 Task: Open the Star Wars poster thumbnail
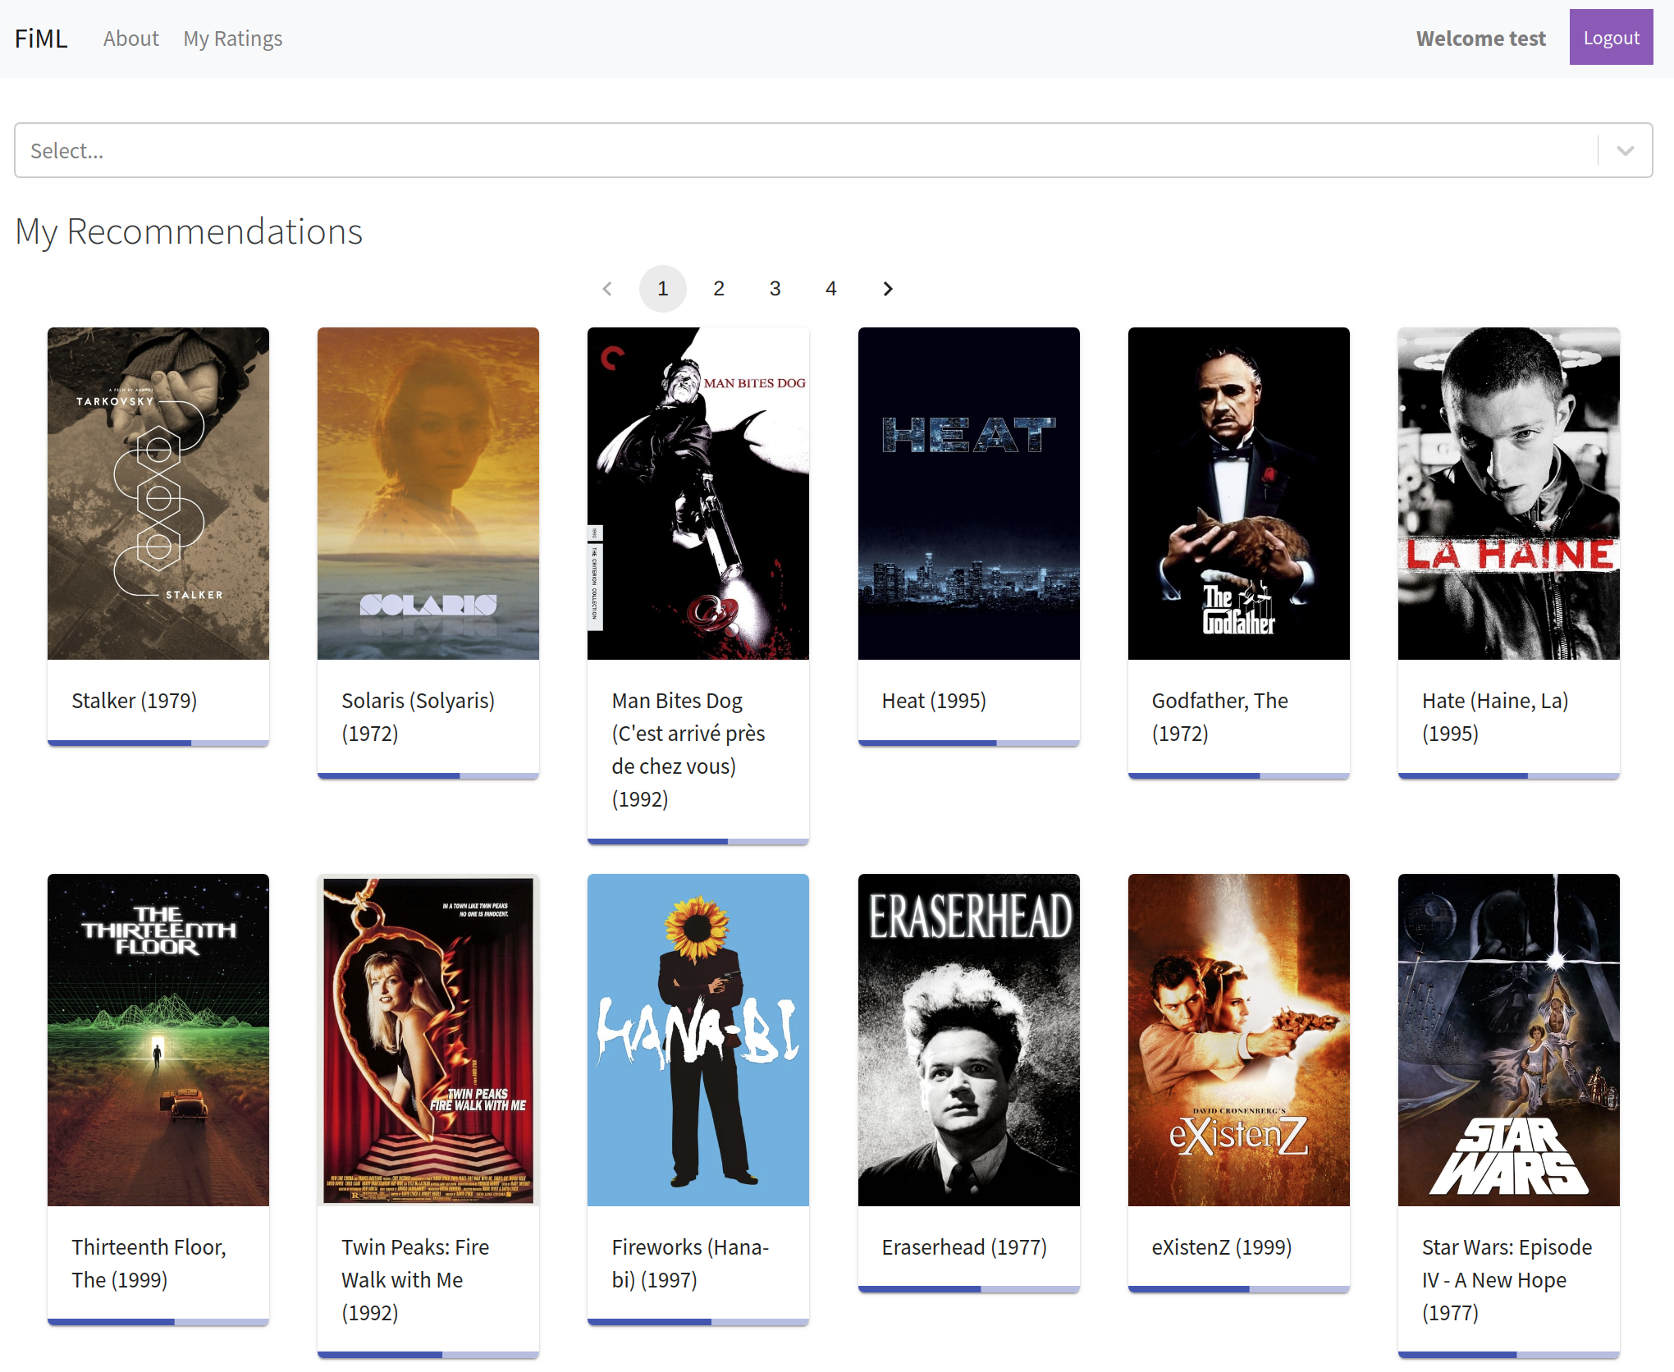1509,1040
